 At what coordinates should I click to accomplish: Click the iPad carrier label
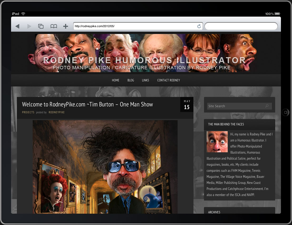point(16,14)
